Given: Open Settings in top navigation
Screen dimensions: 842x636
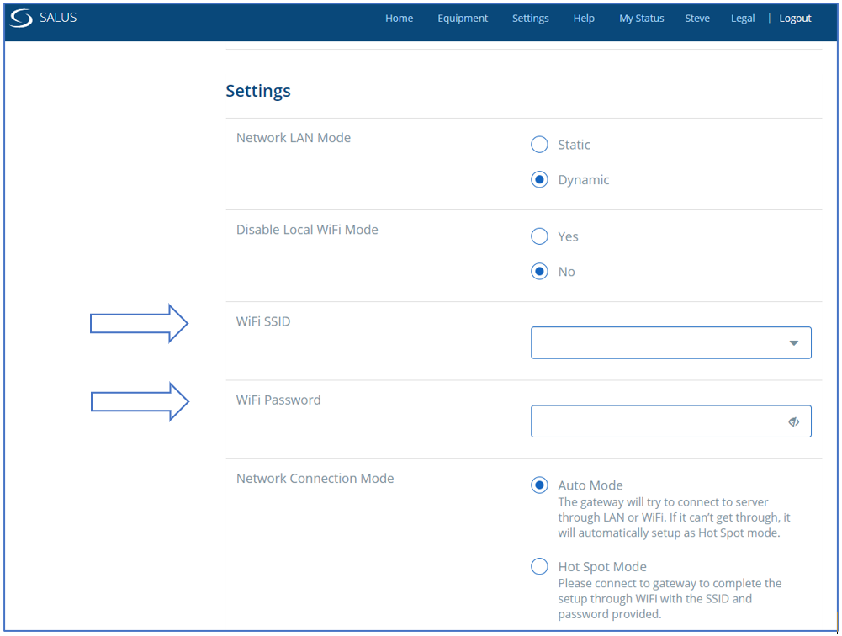Looking at the screenshot, I should (x=530, y=19).
